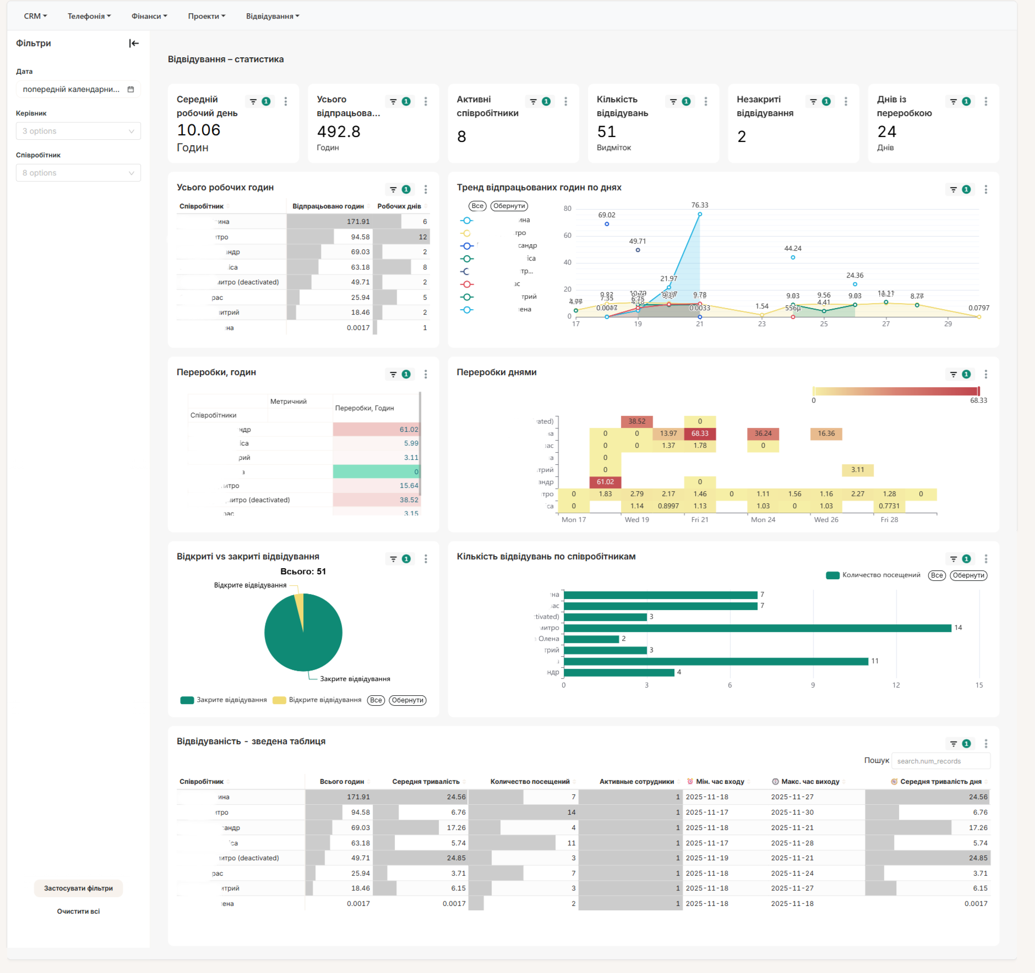Viewport: 1035px width, 973px height.
Task: Open kebab menu of Усього робочих годин table
Action: click(426, 190)
